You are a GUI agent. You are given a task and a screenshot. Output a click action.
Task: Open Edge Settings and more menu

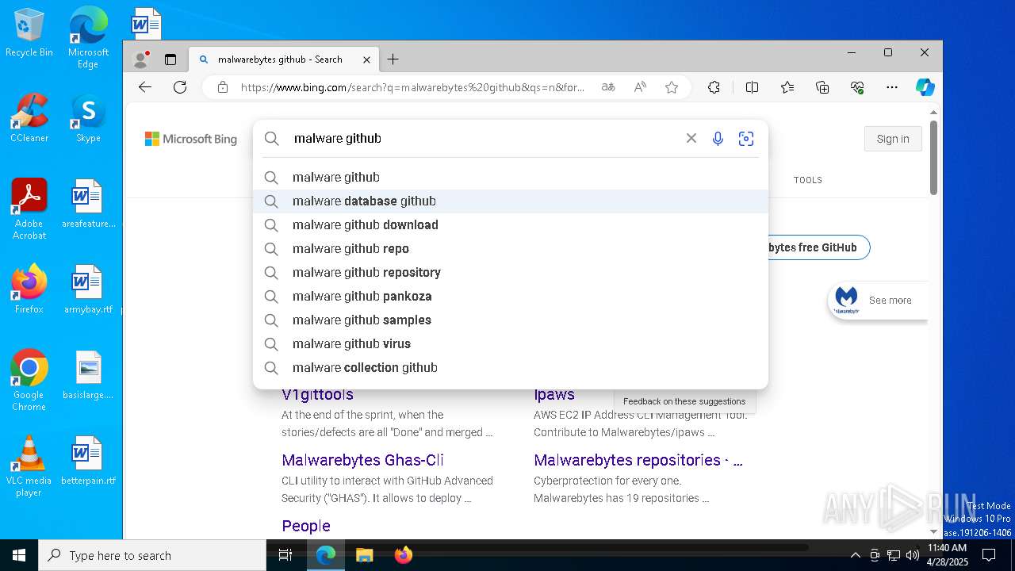pos(892,87)
